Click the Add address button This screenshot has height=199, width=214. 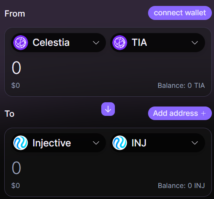180,113
